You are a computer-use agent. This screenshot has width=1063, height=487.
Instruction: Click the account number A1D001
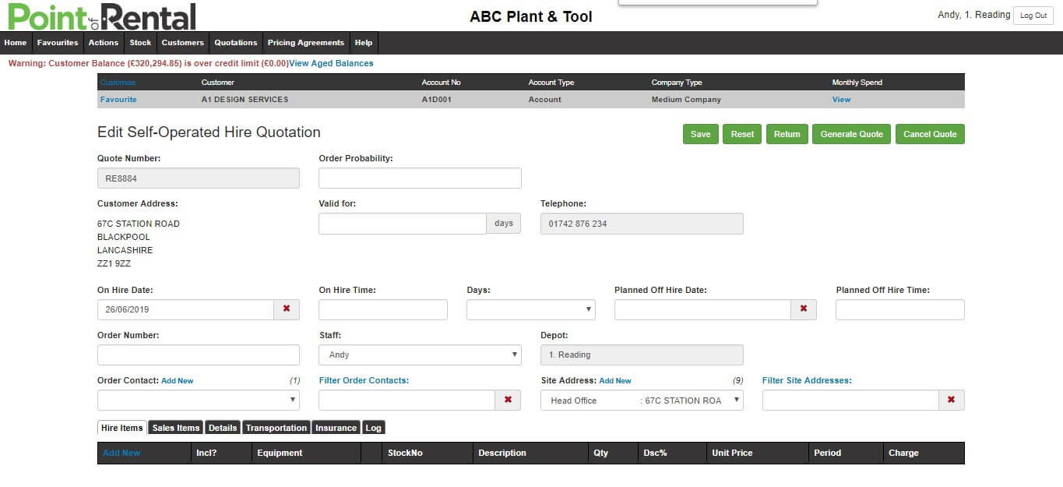pos(436,100)
